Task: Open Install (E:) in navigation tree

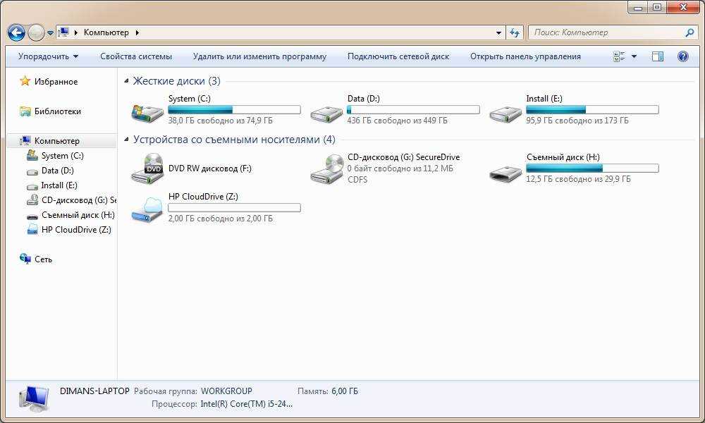Action: click(x=59, y=185)
